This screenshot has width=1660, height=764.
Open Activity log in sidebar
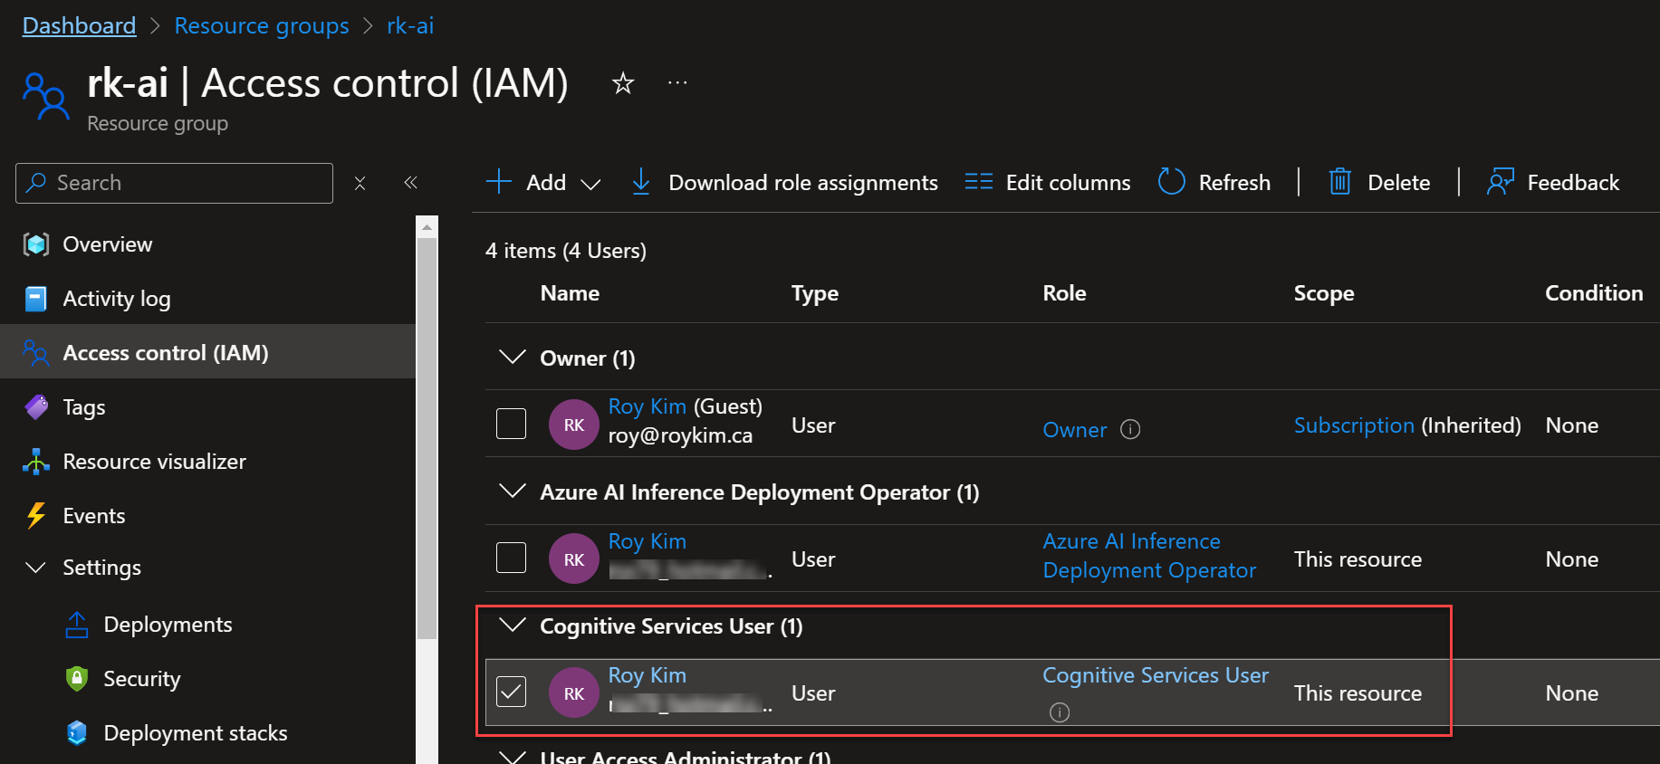pos(116,299)
